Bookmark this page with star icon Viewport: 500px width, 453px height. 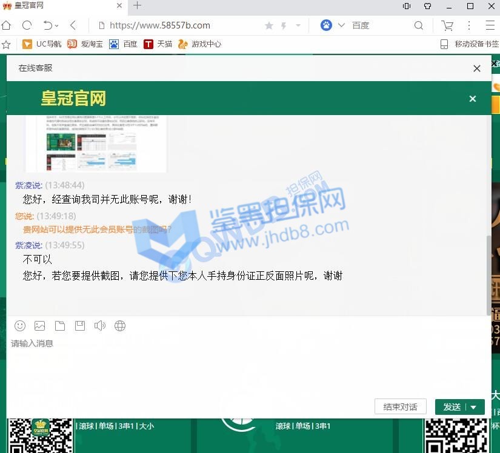point(269,25)
